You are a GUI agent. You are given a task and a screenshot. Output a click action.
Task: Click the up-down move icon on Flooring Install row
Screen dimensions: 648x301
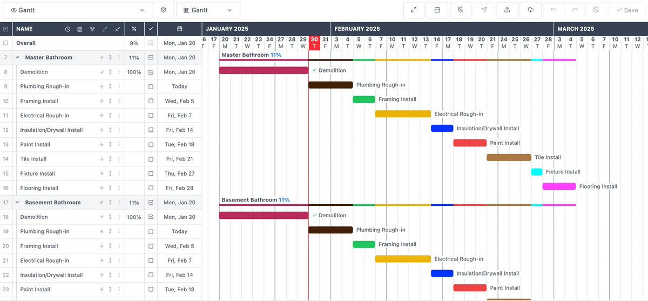[x=110, y=188]
